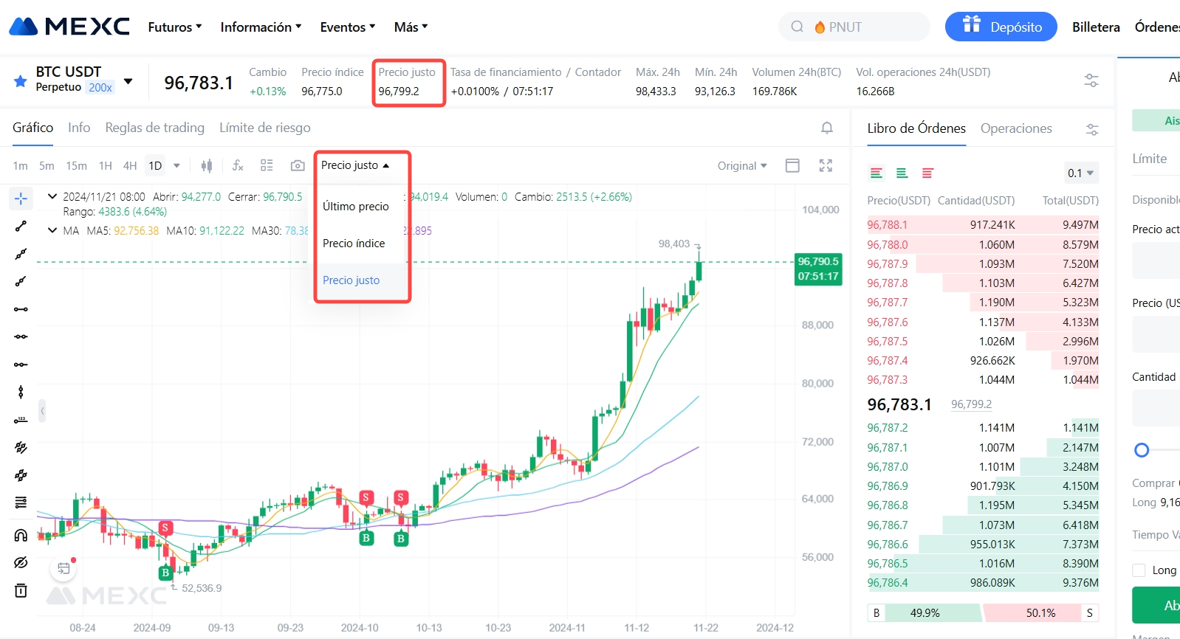Screen dimensions: 1180x639
Task: Select the 15m timeframe
Action: coord(76,165)
